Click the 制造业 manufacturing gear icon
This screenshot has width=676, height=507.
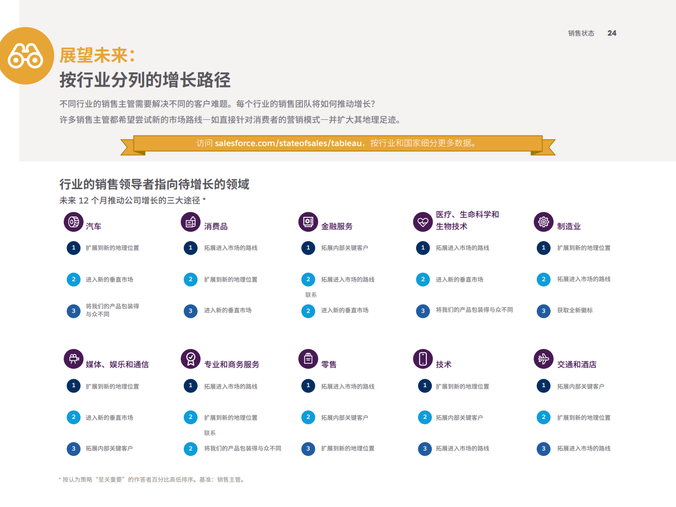[543, 222]
